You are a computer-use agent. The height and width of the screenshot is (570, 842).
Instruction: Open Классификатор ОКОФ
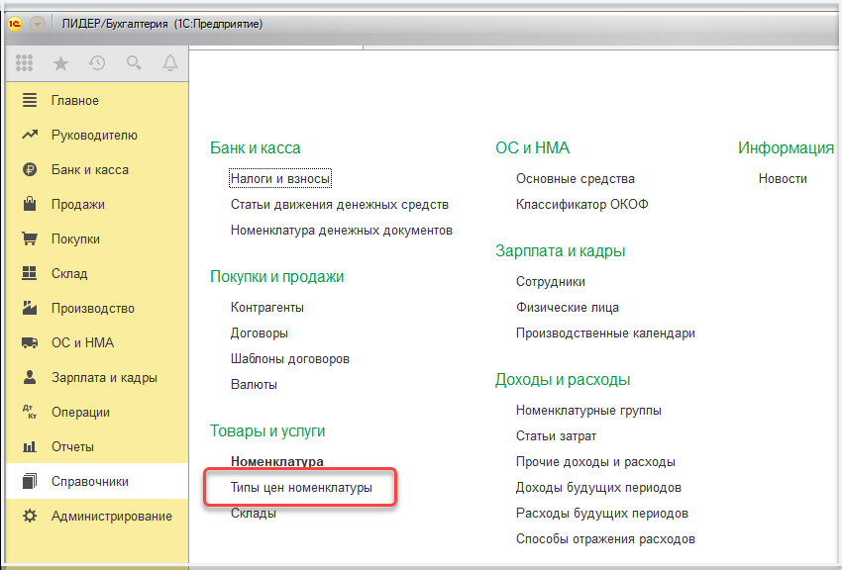click(x=582, y=204)
